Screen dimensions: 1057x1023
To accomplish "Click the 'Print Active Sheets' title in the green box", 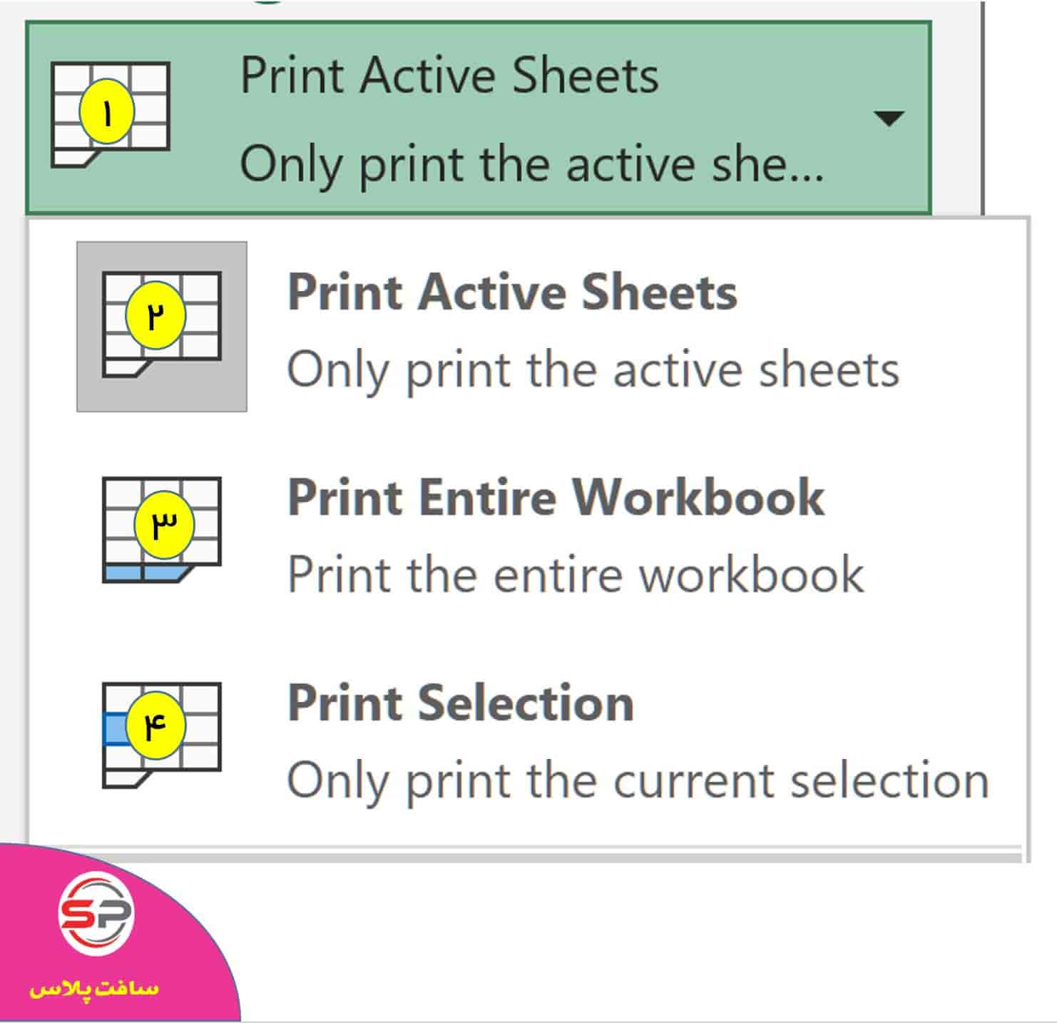I will (x=449, y=75).
